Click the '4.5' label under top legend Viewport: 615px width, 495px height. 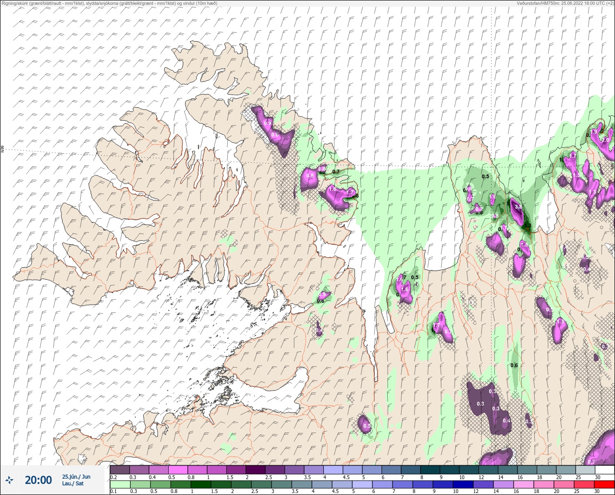point(346,477)
